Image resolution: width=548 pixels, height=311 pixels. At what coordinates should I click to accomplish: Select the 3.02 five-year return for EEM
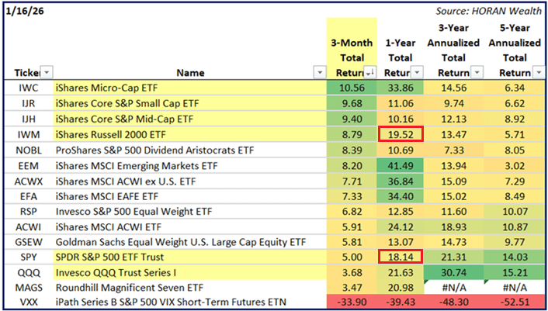[x=515, y=165]
